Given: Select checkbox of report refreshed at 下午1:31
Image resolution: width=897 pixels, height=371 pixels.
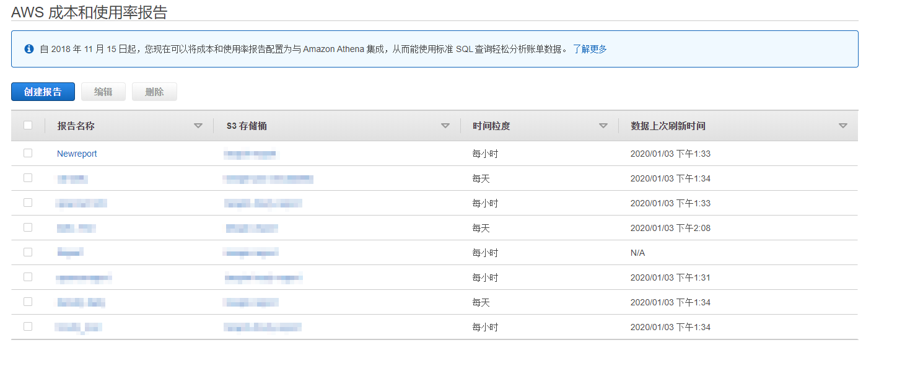Looking at the screenshot, I should [28, 277].
